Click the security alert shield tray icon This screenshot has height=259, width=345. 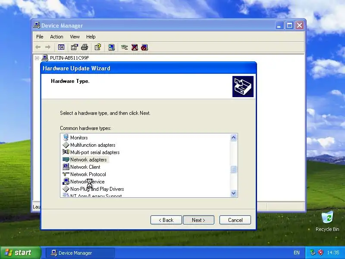pyautogui.click(x=320, y=253)
